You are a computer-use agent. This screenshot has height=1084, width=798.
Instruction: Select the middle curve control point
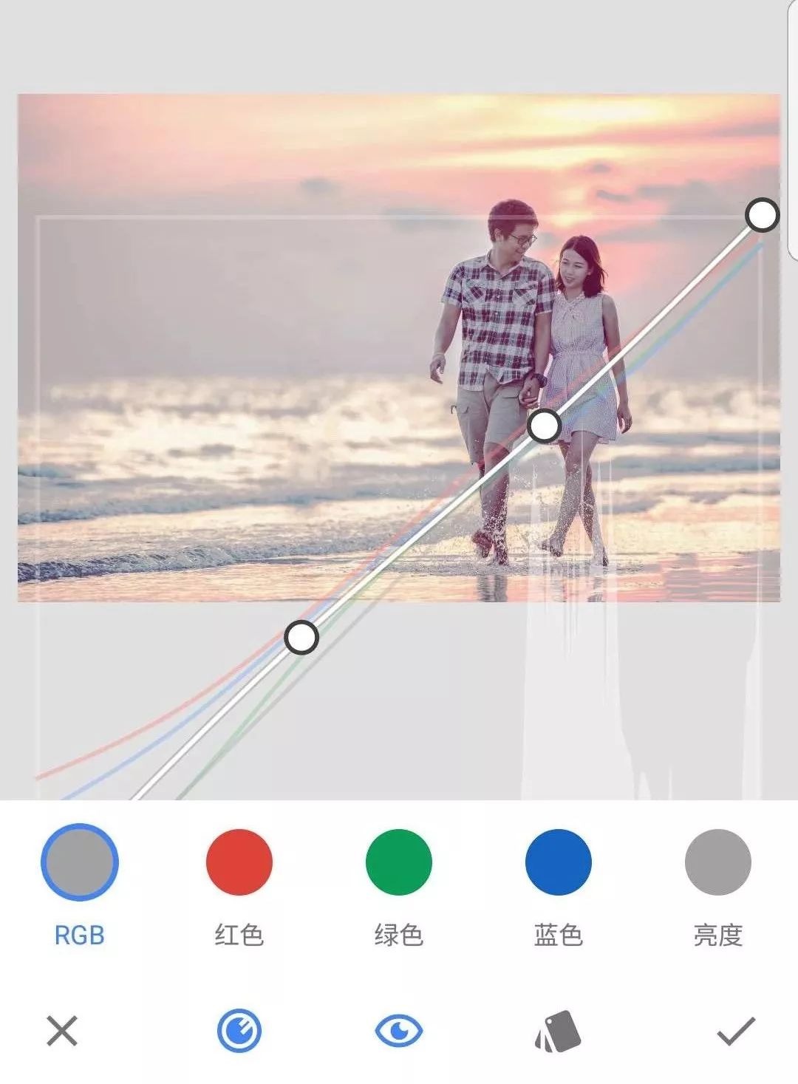click(x=545, y=426)
